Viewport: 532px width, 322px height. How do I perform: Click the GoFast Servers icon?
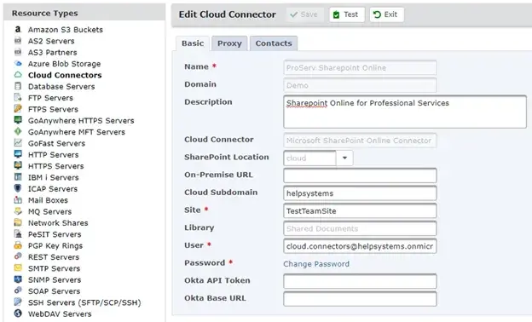coord(18,143)
